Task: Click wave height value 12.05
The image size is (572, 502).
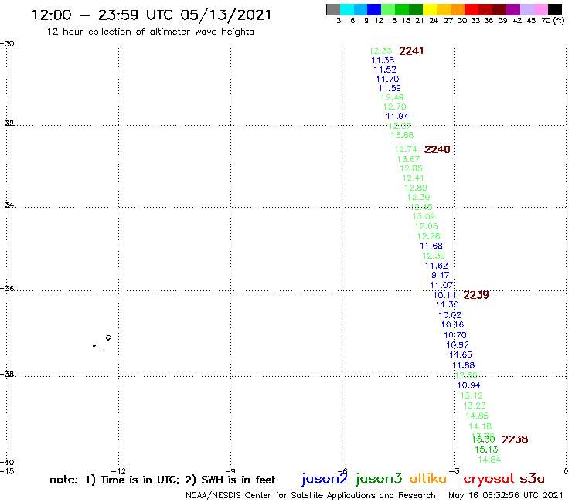Action: [426, 226]
